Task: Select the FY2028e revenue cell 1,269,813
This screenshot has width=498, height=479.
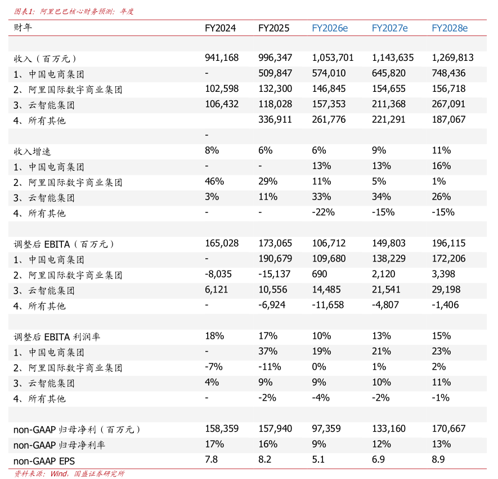Action: (452, 58)
